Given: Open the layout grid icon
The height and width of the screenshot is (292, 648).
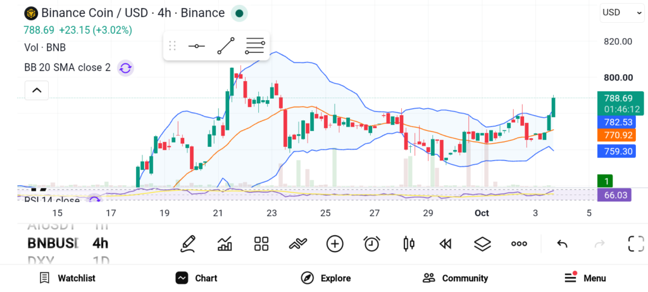Looking at the screenshot, I should pos(261,244).
